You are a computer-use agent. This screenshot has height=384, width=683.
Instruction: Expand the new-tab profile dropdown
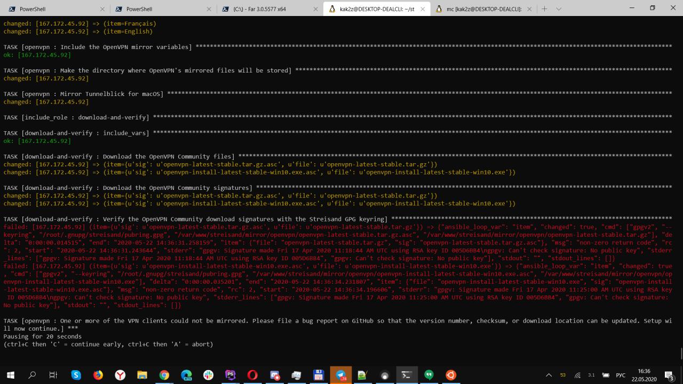[559, 9]
